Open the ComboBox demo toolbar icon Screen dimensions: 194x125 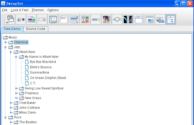coord(42,19)
